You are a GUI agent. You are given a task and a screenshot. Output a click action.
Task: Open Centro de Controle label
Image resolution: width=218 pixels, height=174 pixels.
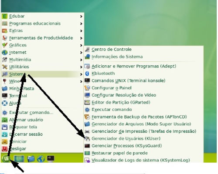point(112,50)
